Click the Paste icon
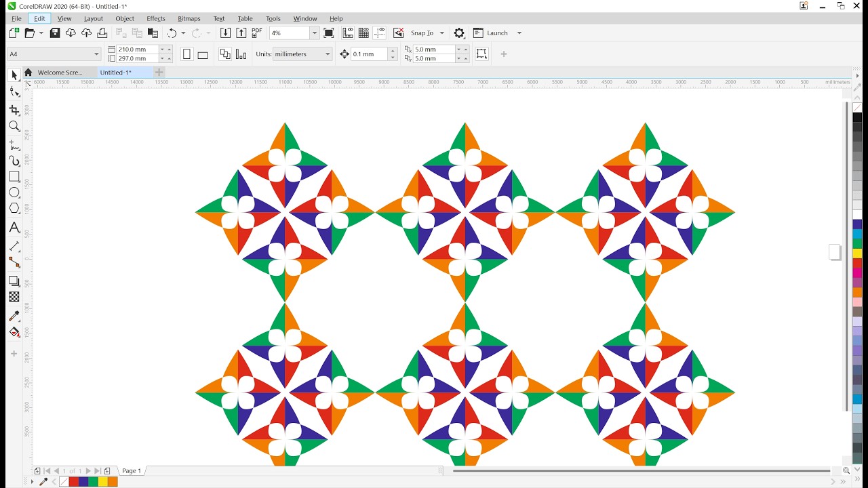Screen dimensions: 868x488 153,33
